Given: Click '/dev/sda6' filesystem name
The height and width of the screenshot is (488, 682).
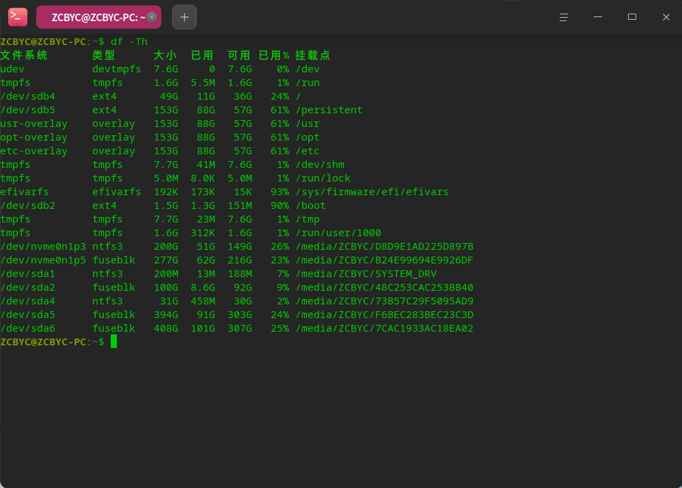Looking at the screenshot, I should click(x=28, y=328).
